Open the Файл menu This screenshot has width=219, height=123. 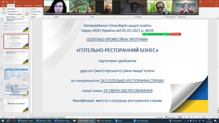tap(3, 5)
